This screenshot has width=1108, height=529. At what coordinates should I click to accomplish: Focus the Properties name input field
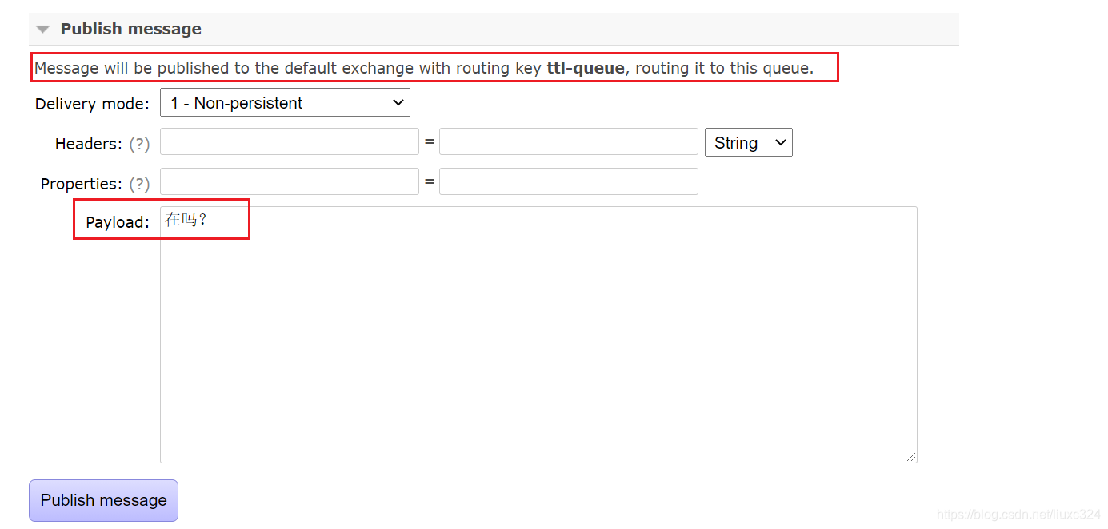[x=289, y=181]
